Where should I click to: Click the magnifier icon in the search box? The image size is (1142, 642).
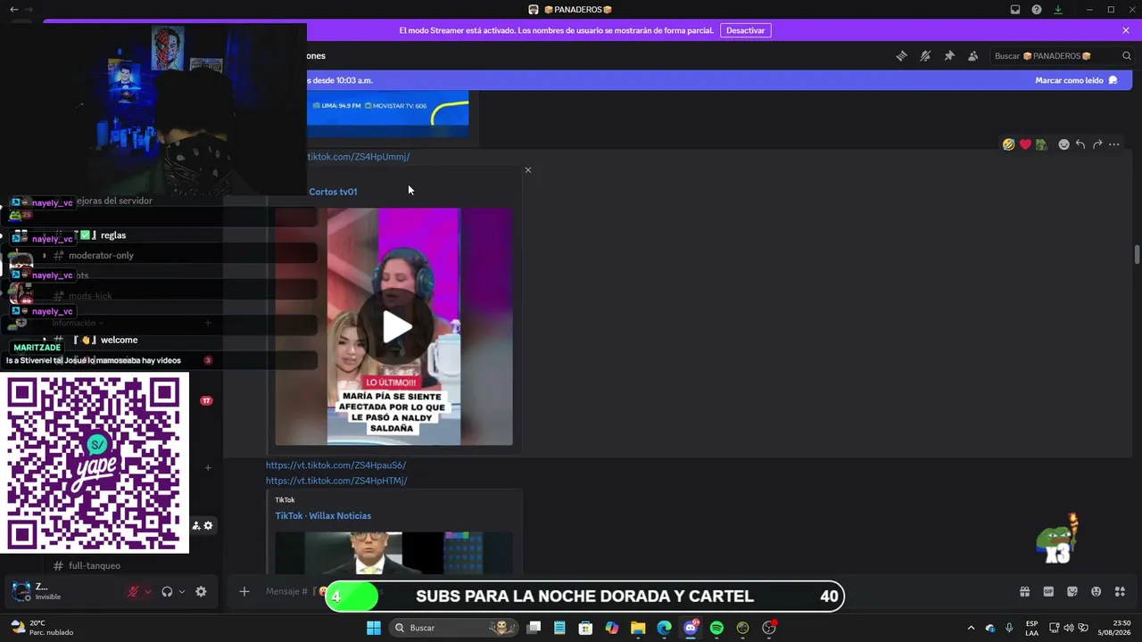point(1127,55)
